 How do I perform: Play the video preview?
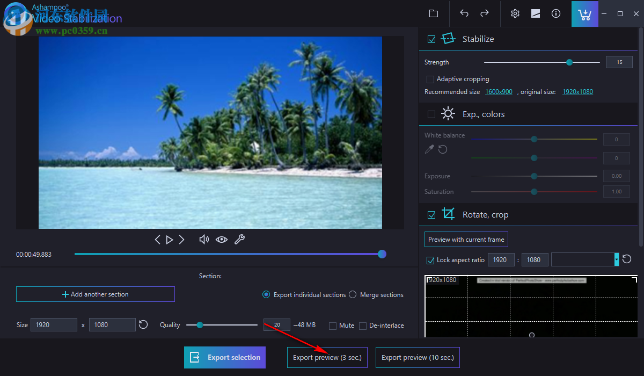(170, 239)
